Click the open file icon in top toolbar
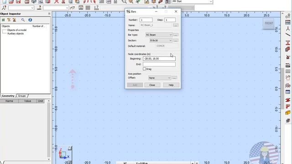This screenshot has width=292, height=164. coord(11,2)
